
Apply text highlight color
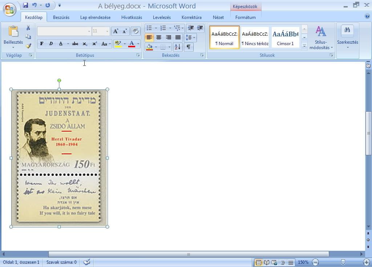point(118,44)
